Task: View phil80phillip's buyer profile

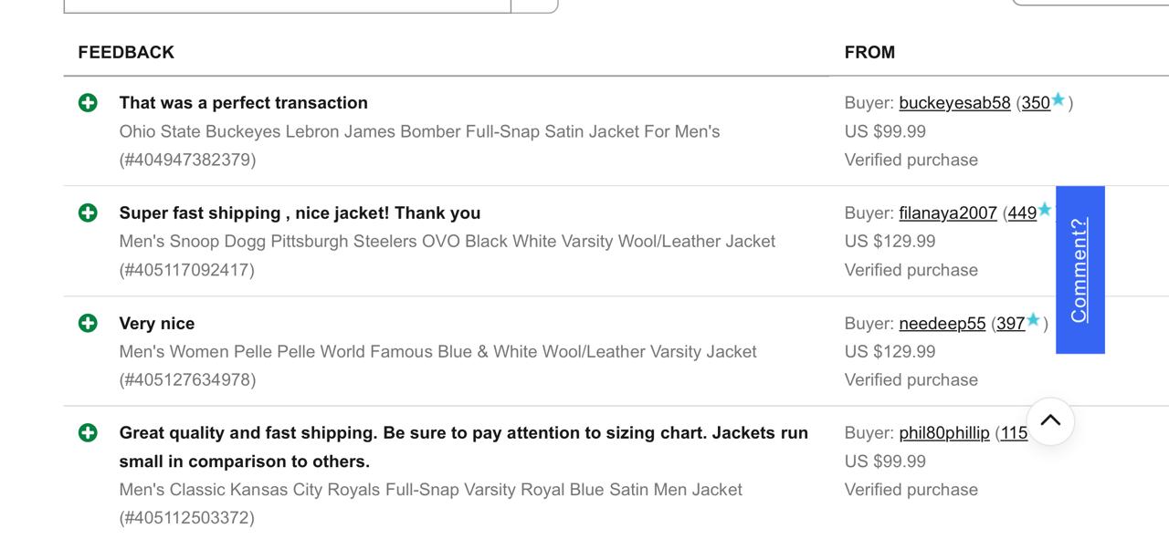Action: pyautogui.click(x=943, y=433)
